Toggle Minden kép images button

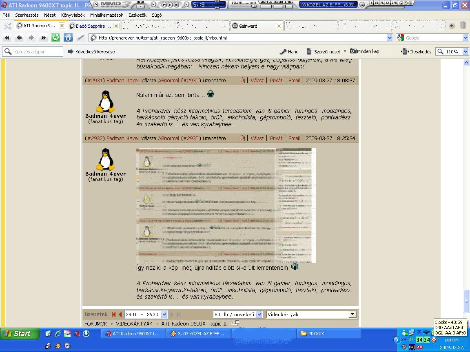click(365, 51)
